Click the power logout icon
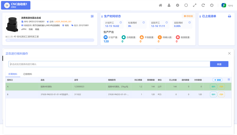The image size is (237, 135). [x=212, y=5]
